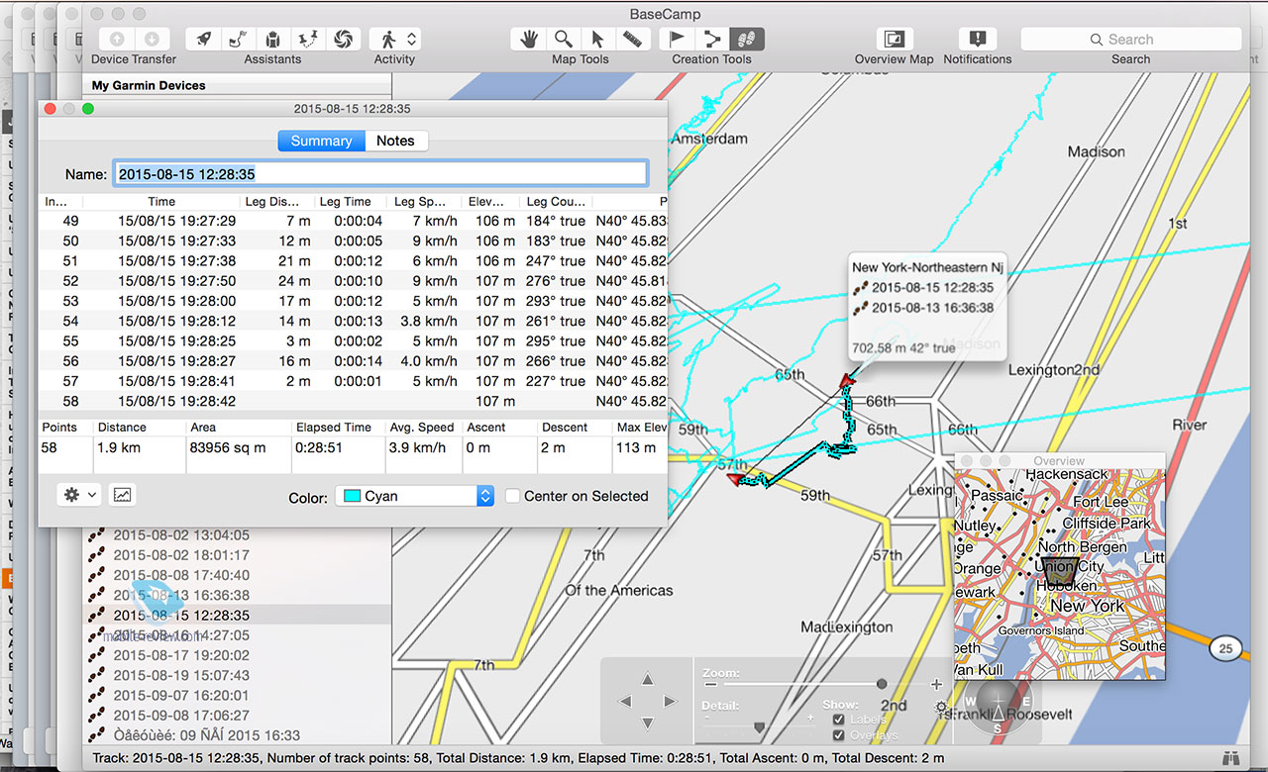
Task: Click the start track marker near 66th
Action: tap(847, 379)
